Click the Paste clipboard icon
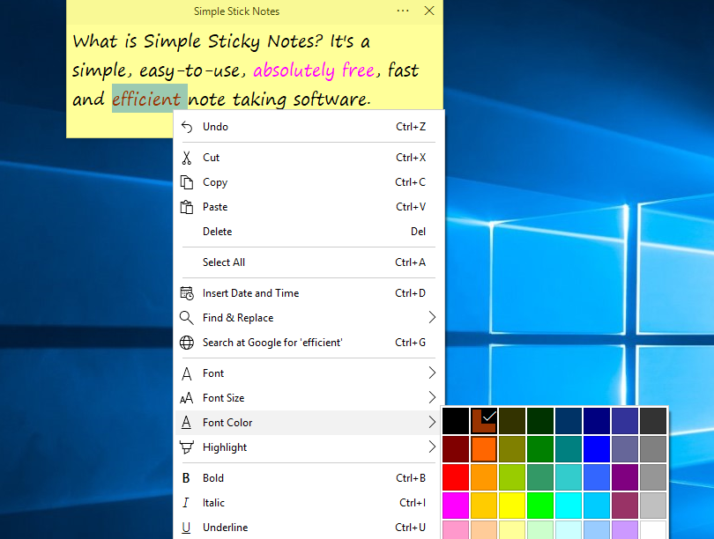 186,207
